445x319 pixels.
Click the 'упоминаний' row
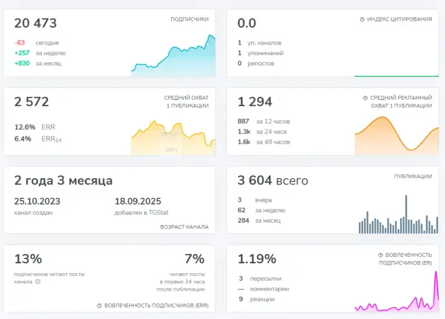(x=261, y=53)
